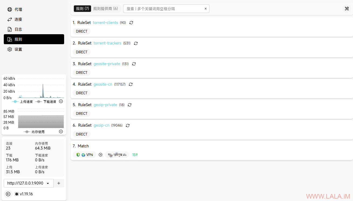Clear the search box with X
This screenshot has width=353, height=201.
[x=205, y=9]
